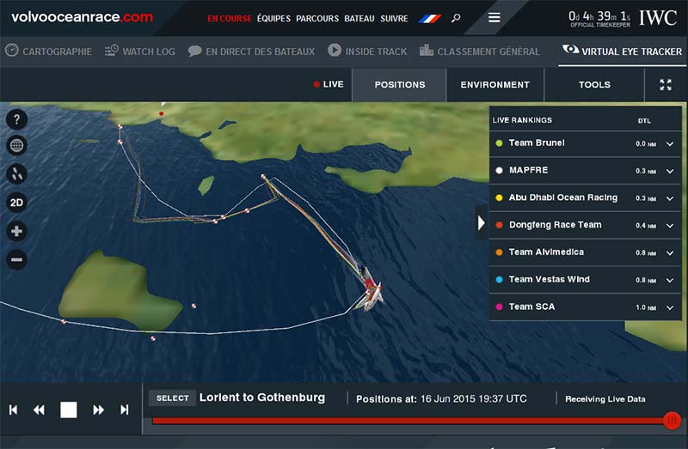Skip to the start of the replay
This screenshot has height=449, width=688.
tap(14, 410)
